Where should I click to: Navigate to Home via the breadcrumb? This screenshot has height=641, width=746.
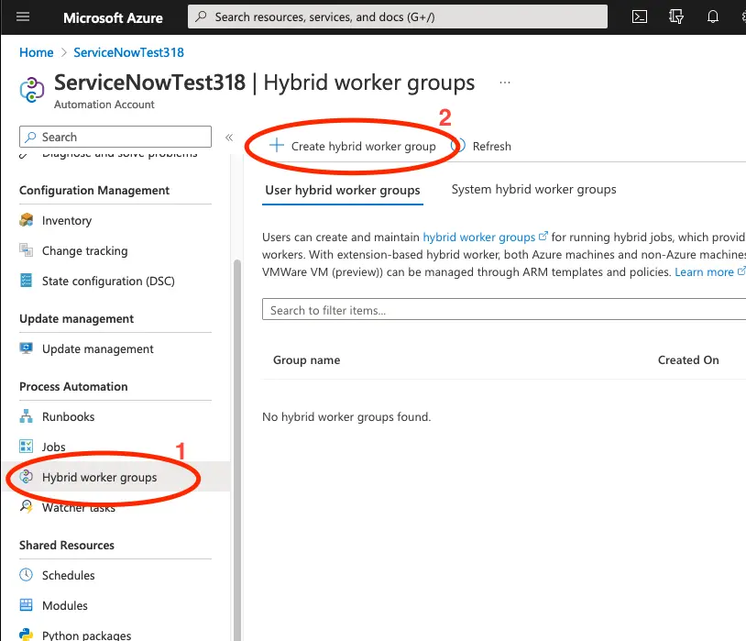click(36, 52)
